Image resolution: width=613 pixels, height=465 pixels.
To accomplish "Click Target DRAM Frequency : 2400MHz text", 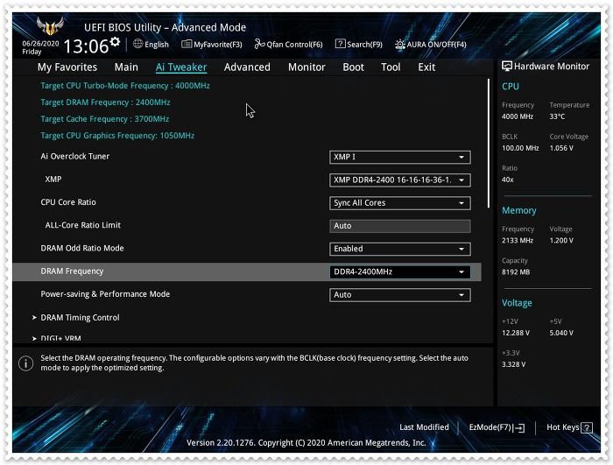I will tap(105, 102).
